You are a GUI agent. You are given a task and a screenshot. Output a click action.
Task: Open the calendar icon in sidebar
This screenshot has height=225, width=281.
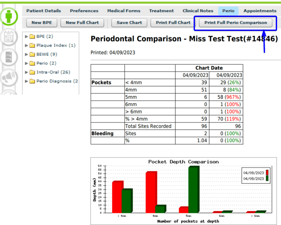[x=8, y=37]
